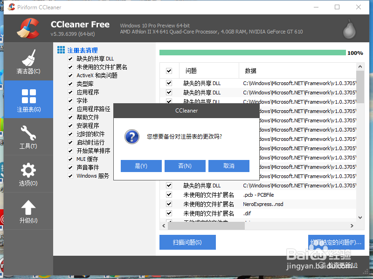Toggle ActiveX 和类问题 checkbox
The height and width of the screenshot is (279, 373).
70,75
